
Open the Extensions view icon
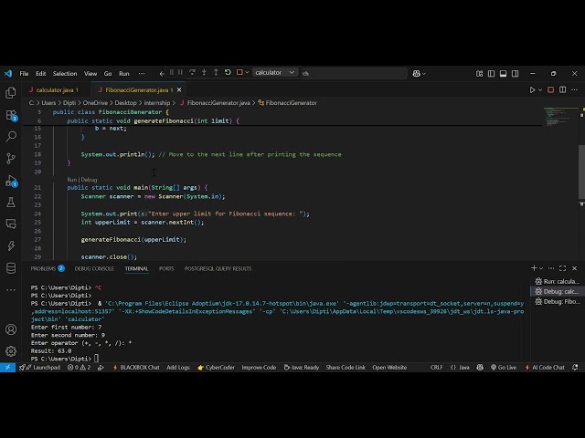coord(11,115)
